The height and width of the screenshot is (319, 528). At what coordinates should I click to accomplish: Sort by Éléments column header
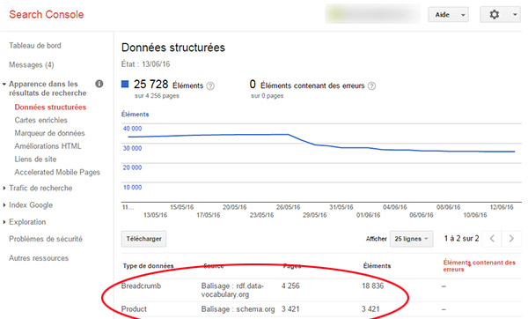click(x=377, y=266)
